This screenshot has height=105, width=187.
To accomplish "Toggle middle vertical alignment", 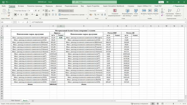I will point(46,11).
